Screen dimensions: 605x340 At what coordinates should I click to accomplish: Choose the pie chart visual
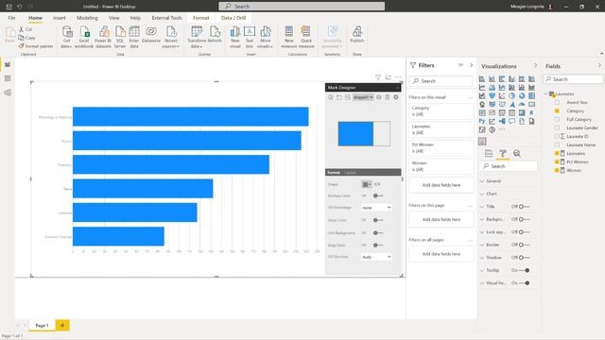coord(511,96)
